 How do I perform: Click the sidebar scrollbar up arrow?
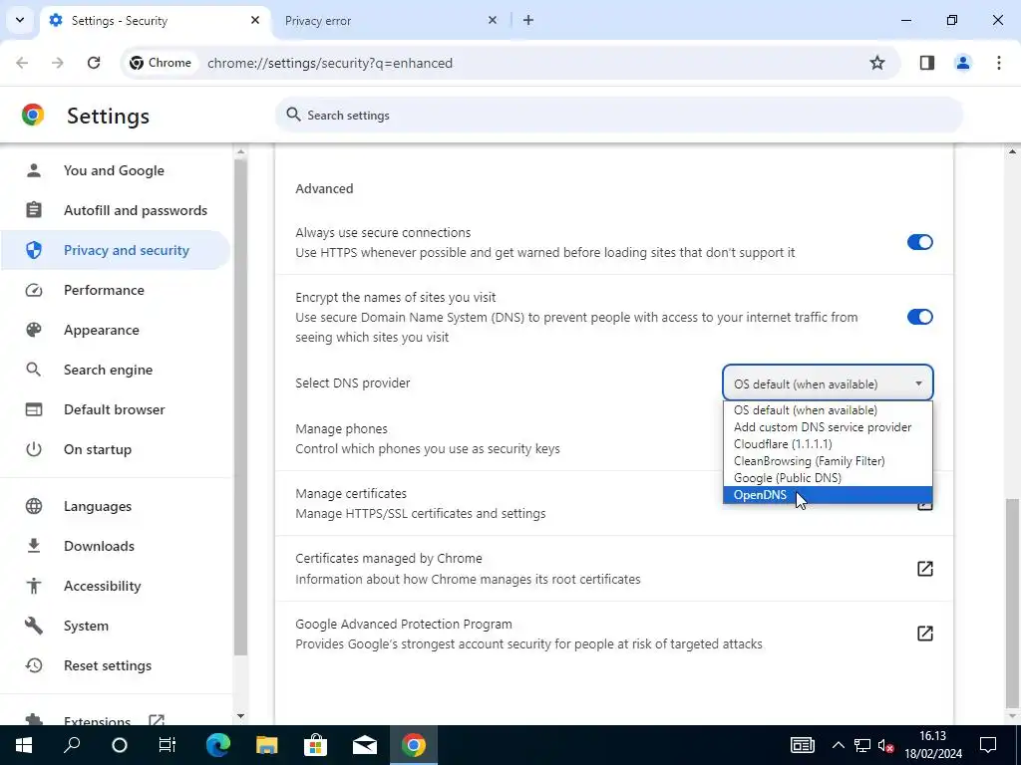240,151
